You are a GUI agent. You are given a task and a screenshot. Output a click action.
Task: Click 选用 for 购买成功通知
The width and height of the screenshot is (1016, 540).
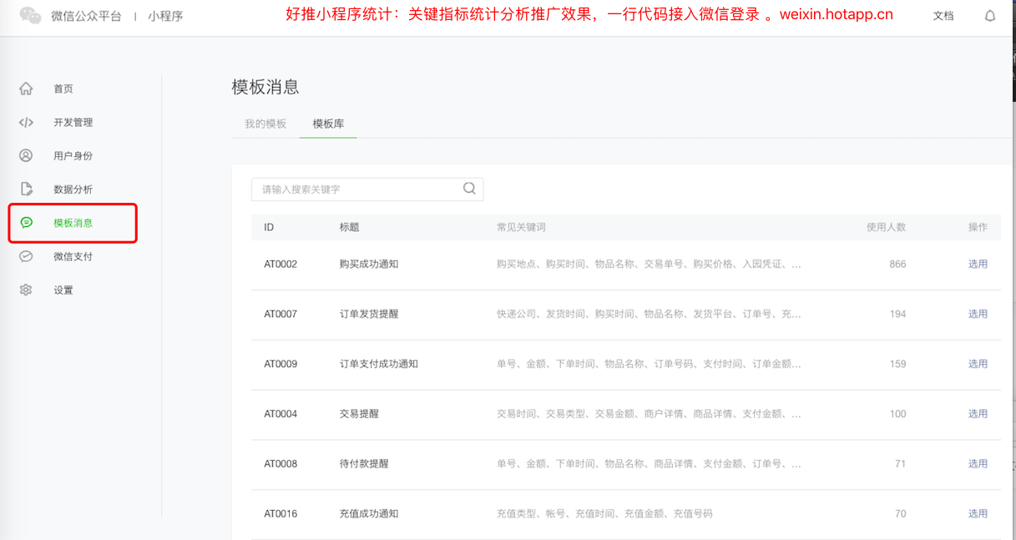978,264
